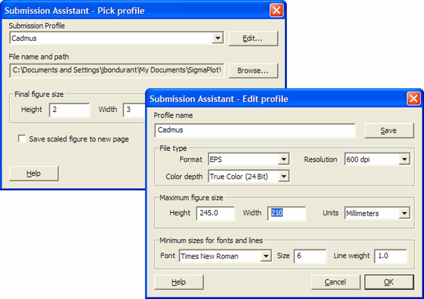Click the Edit... button
This screenshot has width=424, height=299.
pyautogui.click(x=253, y=38)
